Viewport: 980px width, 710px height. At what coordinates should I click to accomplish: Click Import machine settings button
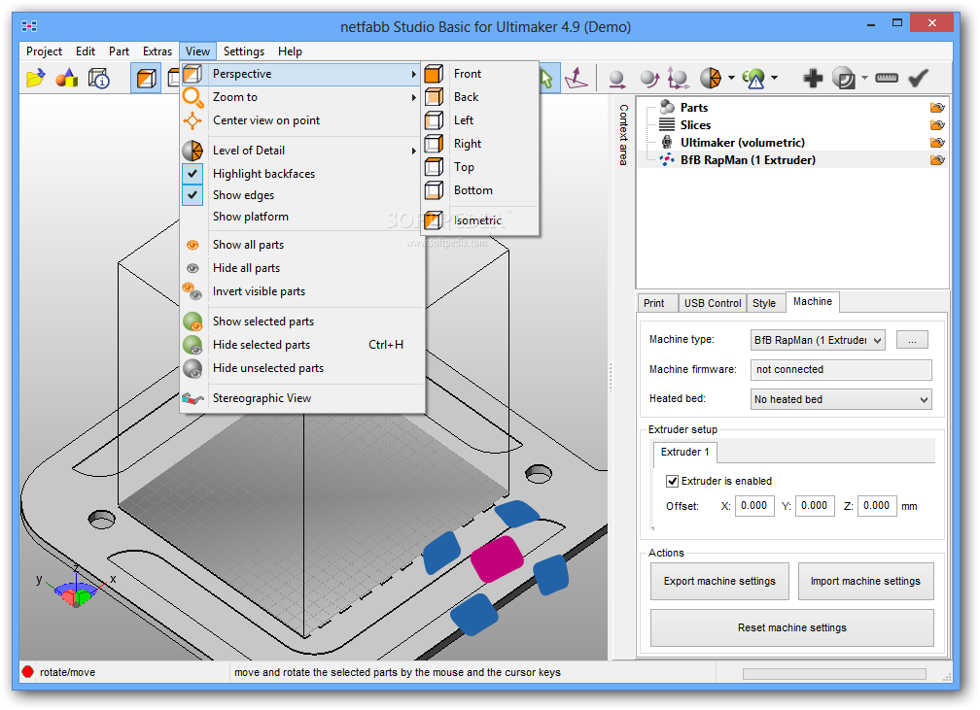click(865, 581)
